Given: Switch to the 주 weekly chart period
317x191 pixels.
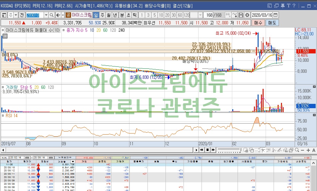Looking at the screenshot, I should pos(102,15).
